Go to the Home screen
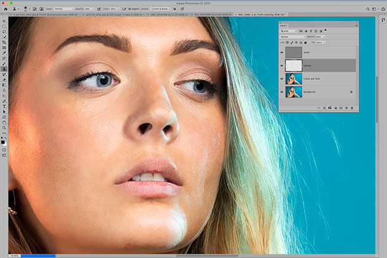387x258 pixels. [x=6, y=9]
